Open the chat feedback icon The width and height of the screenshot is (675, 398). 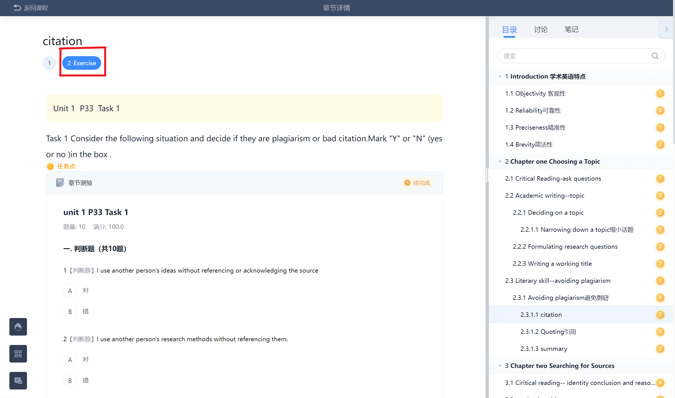pyautogui.click(x=18, y=381)
